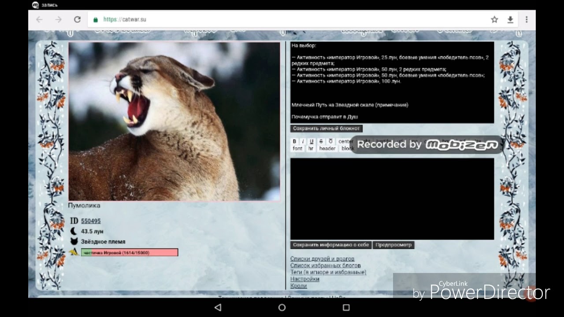Open the 'Список избранных блогов' link
This screenshot has height=317, width=564.
[x=325, y=265]
